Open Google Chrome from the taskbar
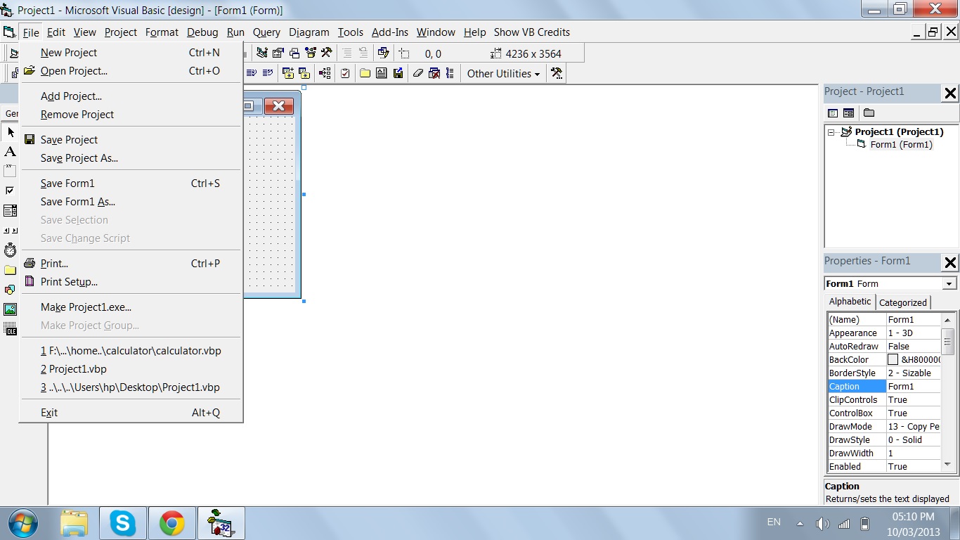 171,523
